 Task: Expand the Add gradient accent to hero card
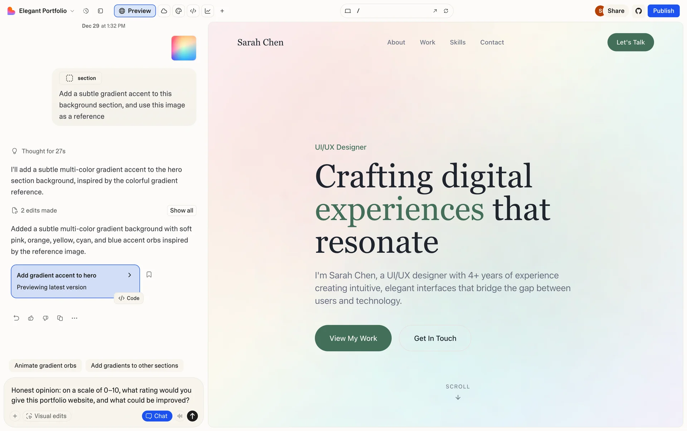coord(130,275)
